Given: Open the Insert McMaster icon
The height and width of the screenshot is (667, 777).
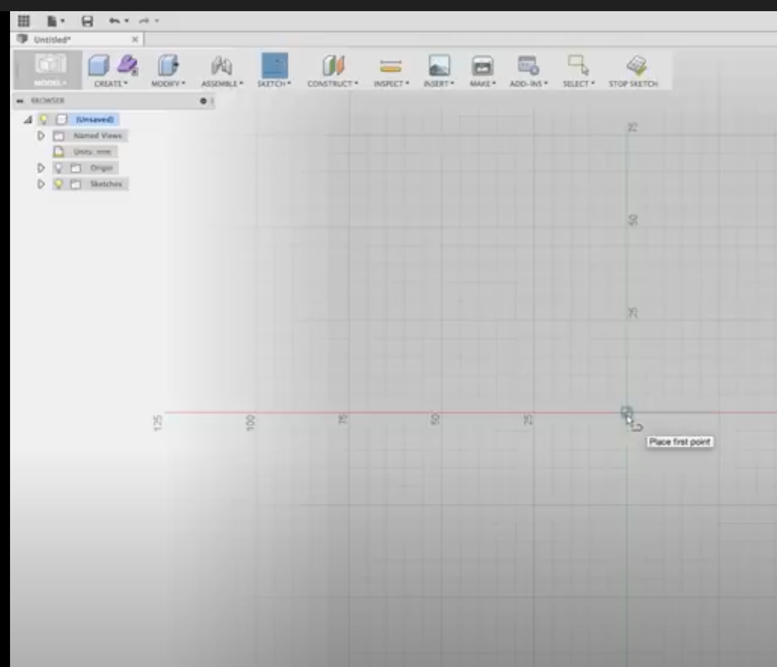Looking at the screenshot, I should tap(438, 66).
